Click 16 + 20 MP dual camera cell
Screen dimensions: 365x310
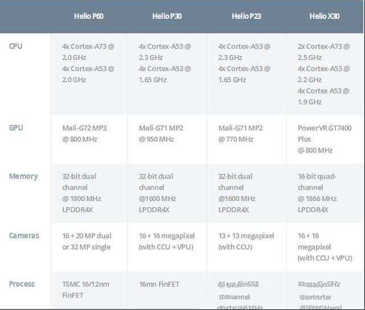(x=89, y=247)
